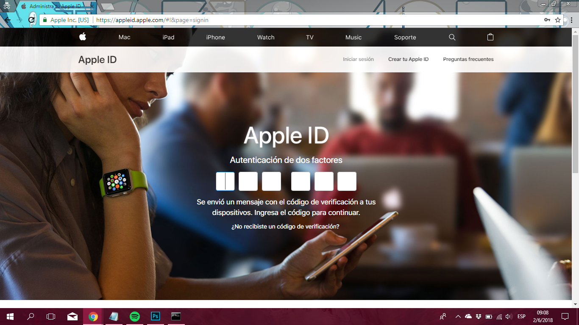Screen dimensions: 579x325
Task: Click the "Autenticación de dos factores" heading
Action: click(286, 160)
